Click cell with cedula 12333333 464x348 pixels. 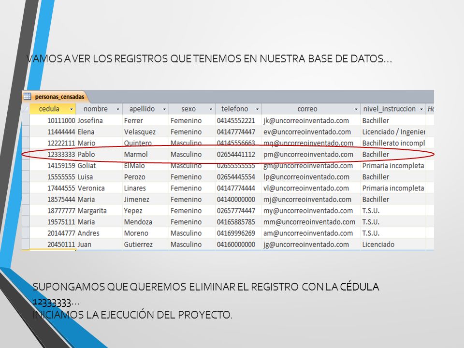pos(53,154)
